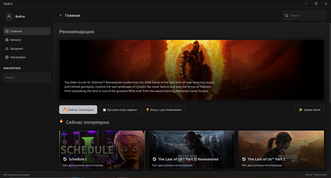Open the Schedule I game card

102,150
